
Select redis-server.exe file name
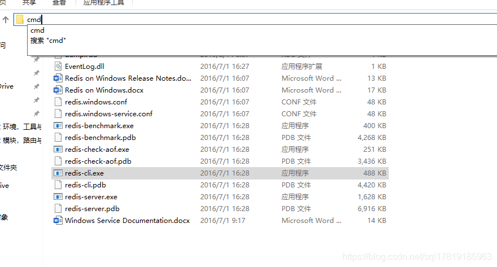tap(91, 197)
